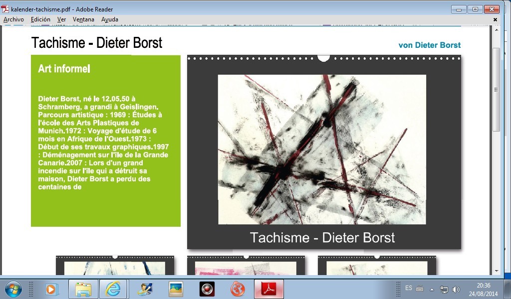Open Internet Explorer from the taskbar
Viewport: 511px width, 299px height.
[113, 289]
